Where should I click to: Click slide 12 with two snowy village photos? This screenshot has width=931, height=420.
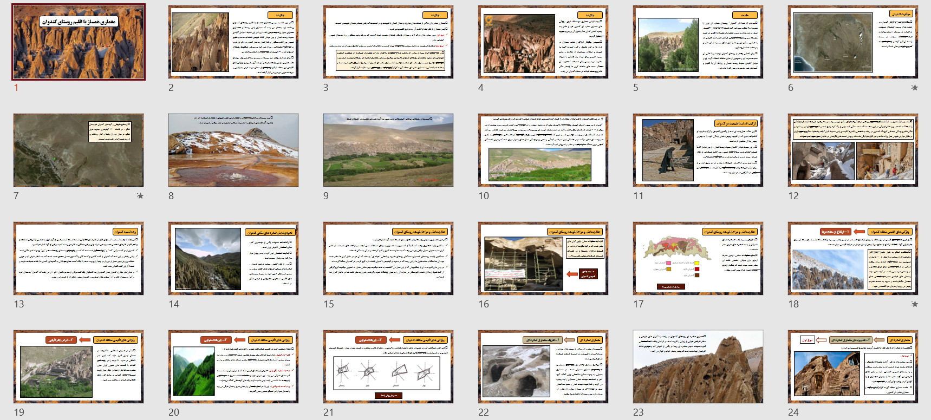pyautogui.click(x=852, y=150)
